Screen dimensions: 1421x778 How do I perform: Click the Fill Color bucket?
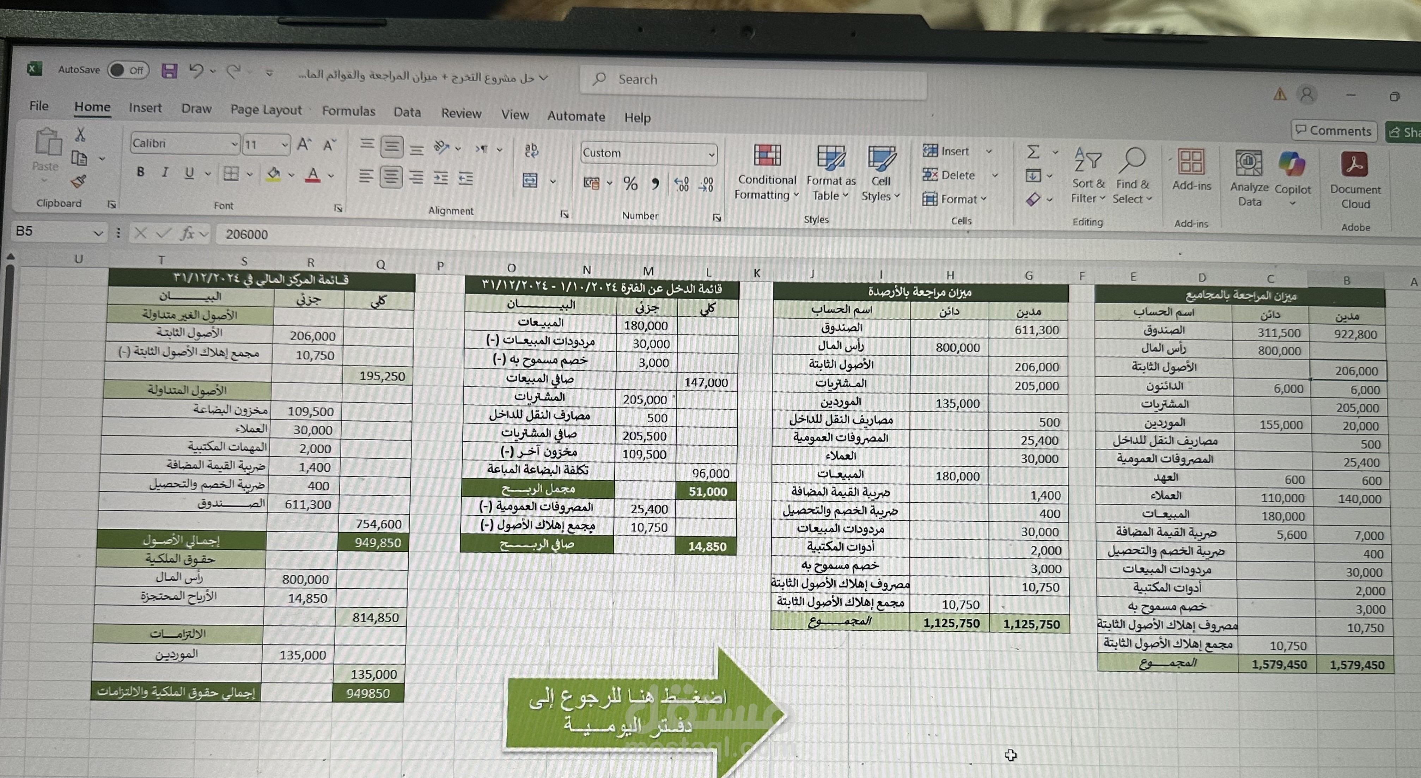(273, 174)
